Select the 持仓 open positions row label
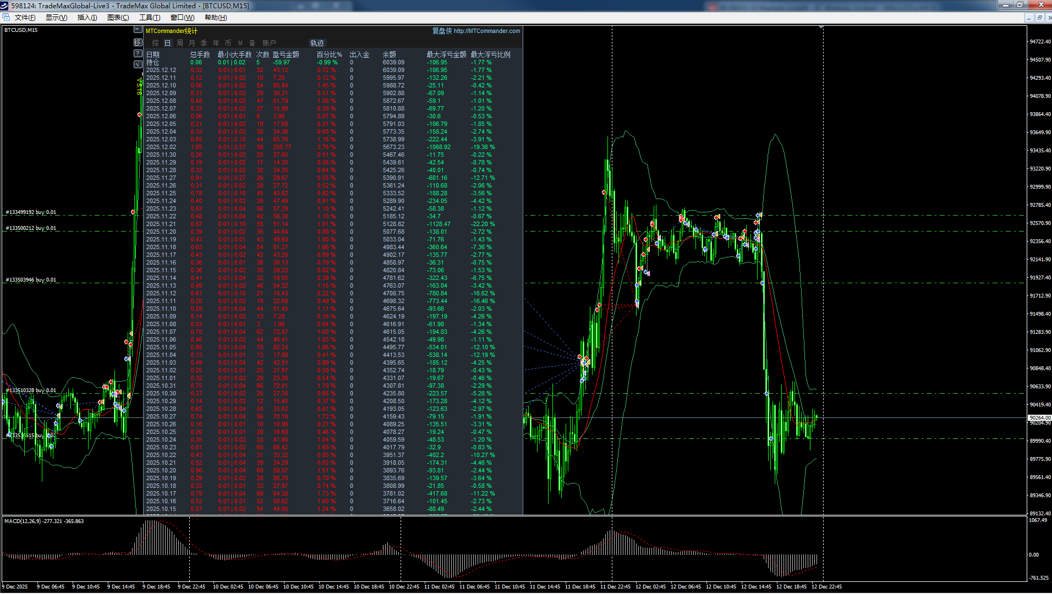Viewport: 1052px width, 594px height. pyautogui.click(x=153, y=62)
